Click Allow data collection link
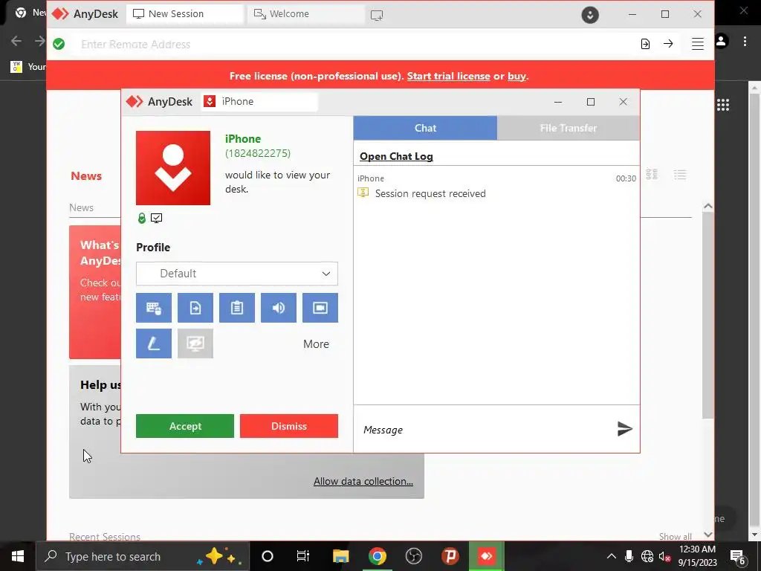This screenshot has height=571, width=761. [363, 481]
